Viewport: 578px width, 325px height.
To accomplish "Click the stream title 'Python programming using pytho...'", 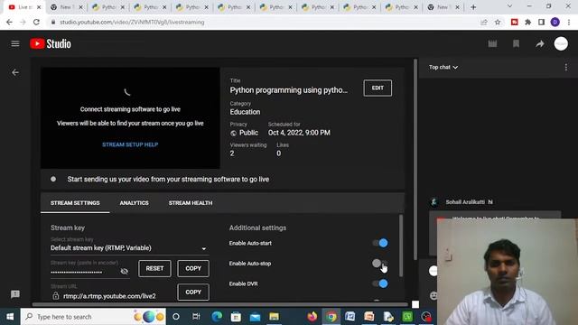I will click(289, 90).
